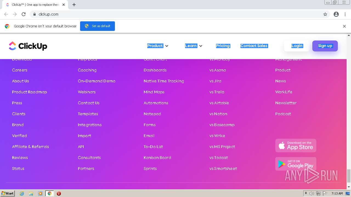Open the Status link
Viewport: 351px width, 197px height.
18,169
